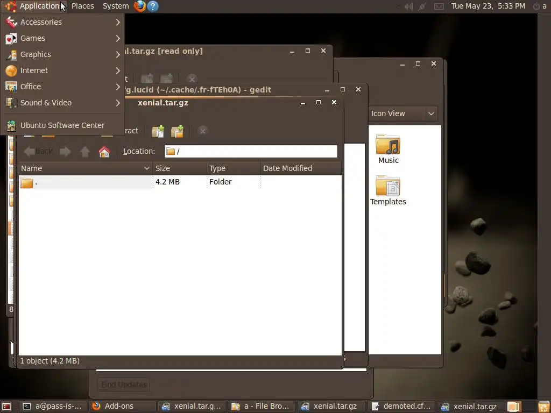Click the workspace switcher in bottom panel
Image resolution: width=551 pixels, height=413 pixels.
(514, 407)
